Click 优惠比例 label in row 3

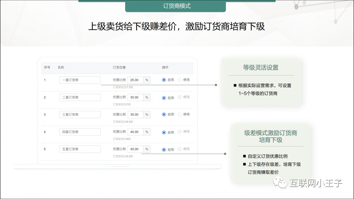point(119,114)
